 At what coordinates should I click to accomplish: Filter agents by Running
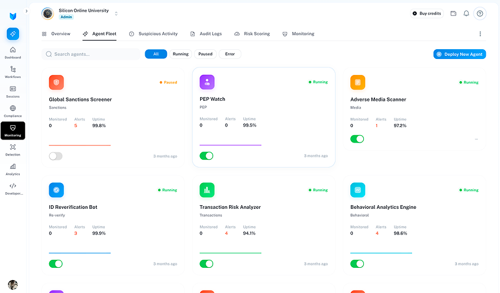point(180,54)
